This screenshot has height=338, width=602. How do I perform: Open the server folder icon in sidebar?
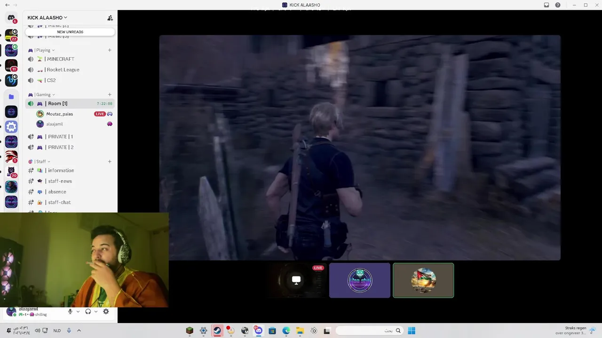pos(11,97)
